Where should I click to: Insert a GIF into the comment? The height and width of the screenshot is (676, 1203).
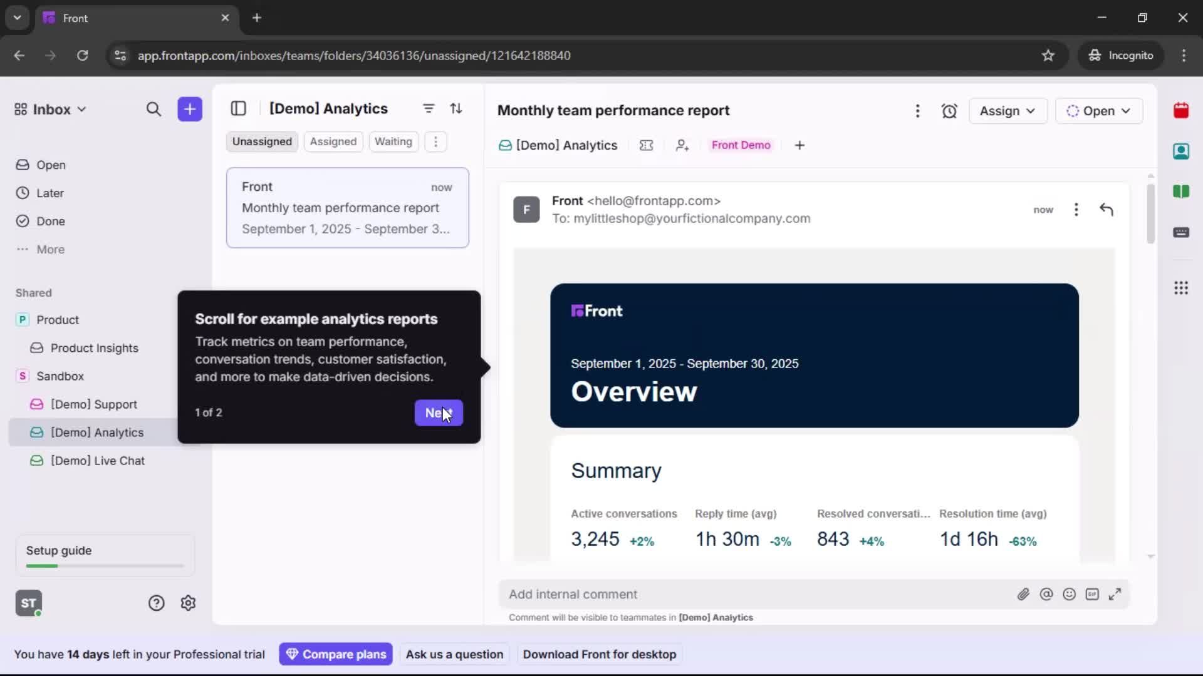[1093, 594]
